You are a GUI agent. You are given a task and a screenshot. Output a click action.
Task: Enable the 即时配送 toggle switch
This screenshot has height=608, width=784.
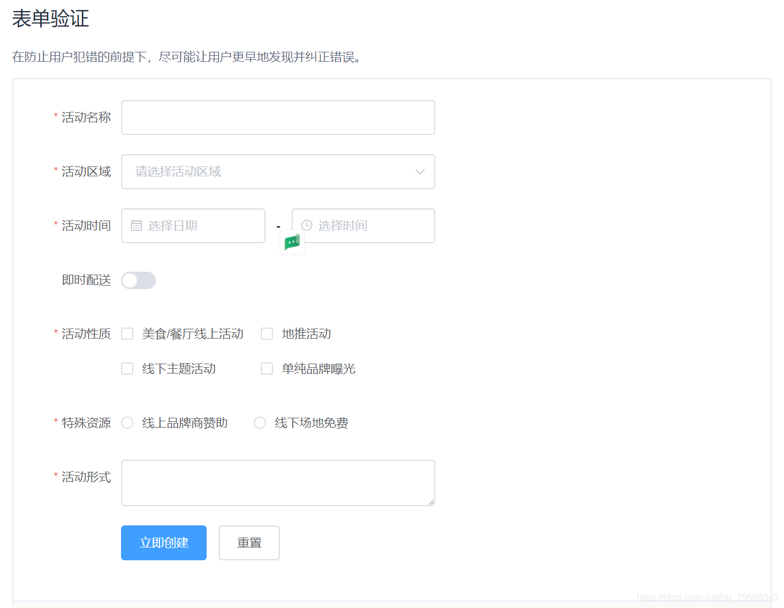138,280
